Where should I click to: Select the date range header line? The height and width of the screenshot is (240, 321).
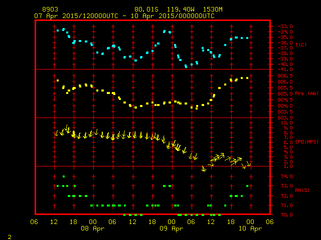tap(124, 16)
